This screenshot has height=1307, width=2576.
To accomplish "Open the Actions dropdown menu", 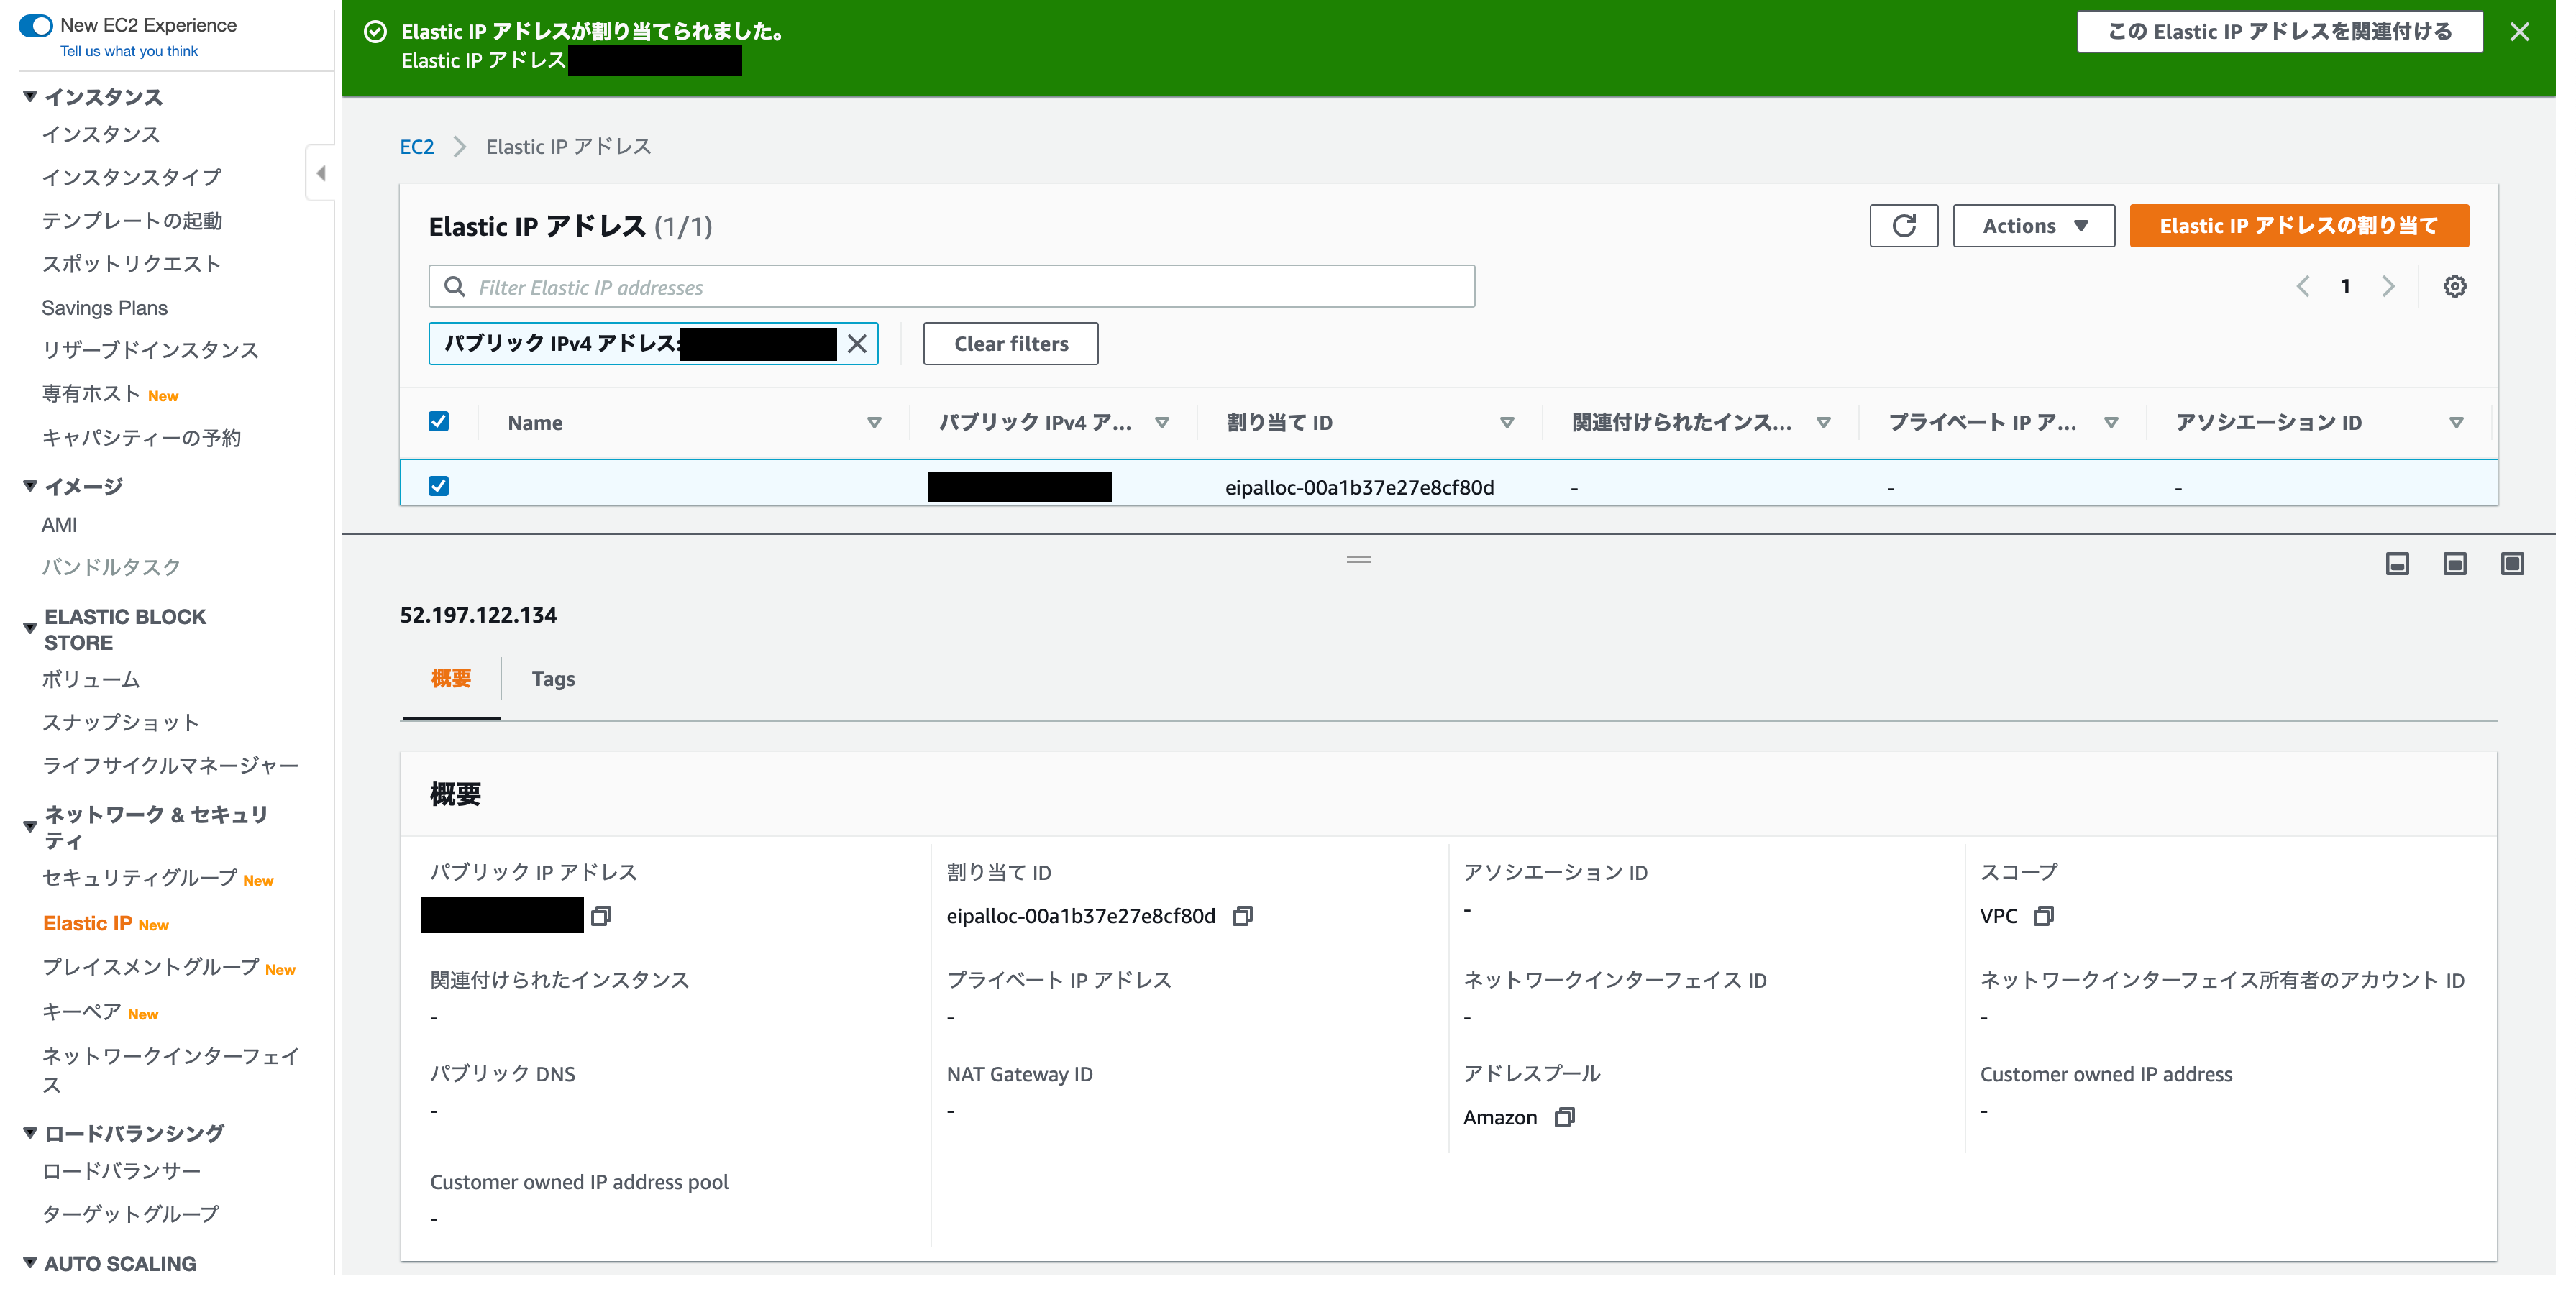I will (2033, 226).
